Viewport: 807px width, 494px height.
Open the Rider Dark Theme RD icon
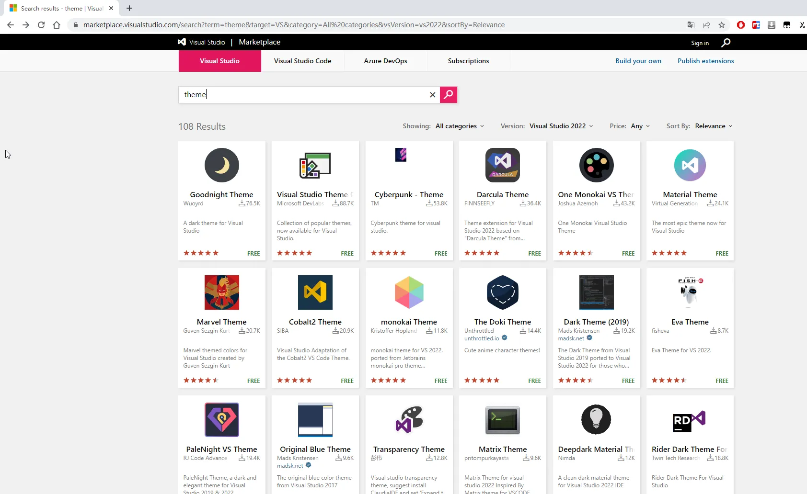click(690, 421)
